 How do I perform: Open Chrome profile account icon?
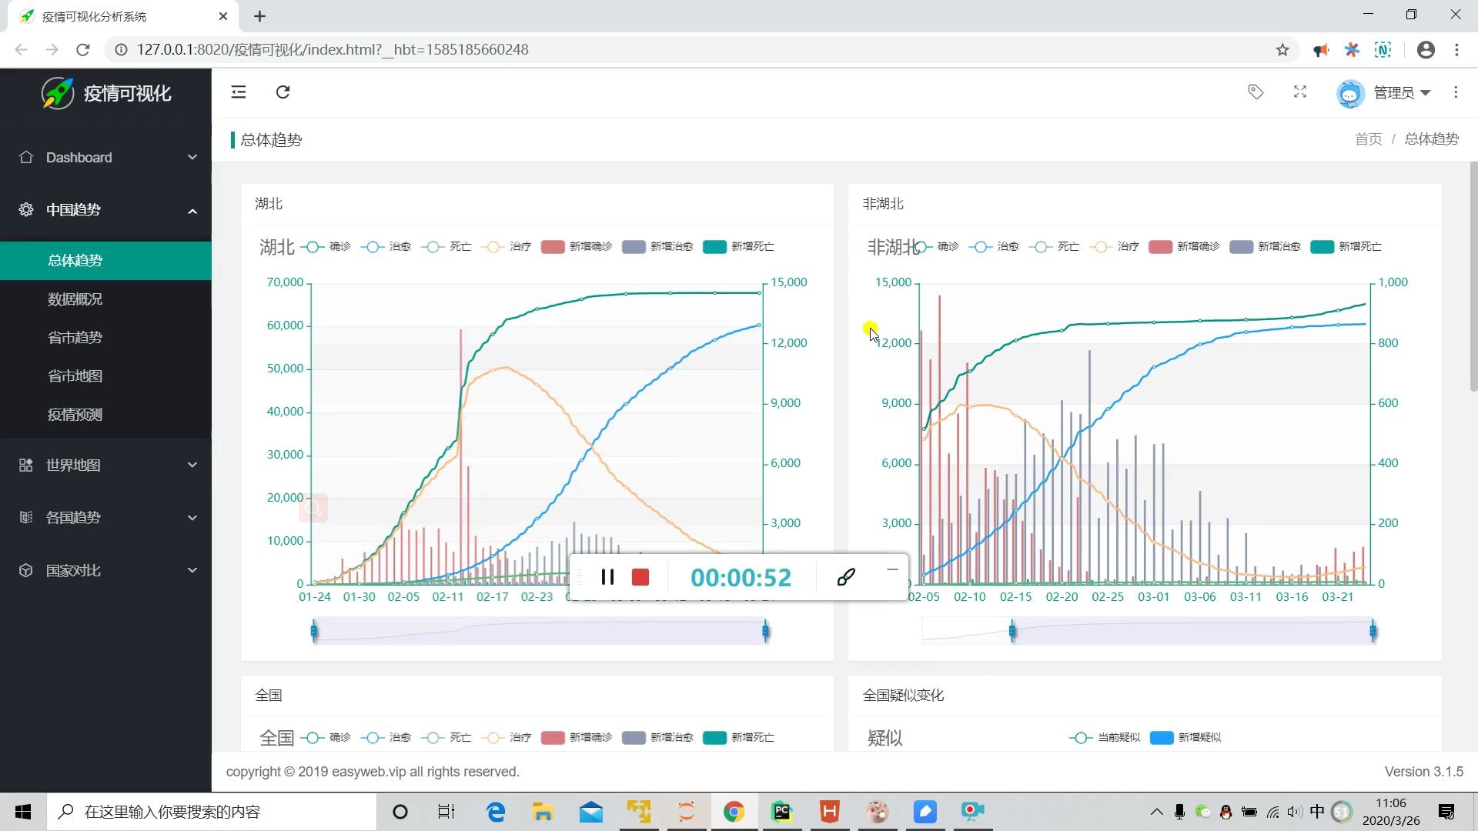click(1426, 50)
